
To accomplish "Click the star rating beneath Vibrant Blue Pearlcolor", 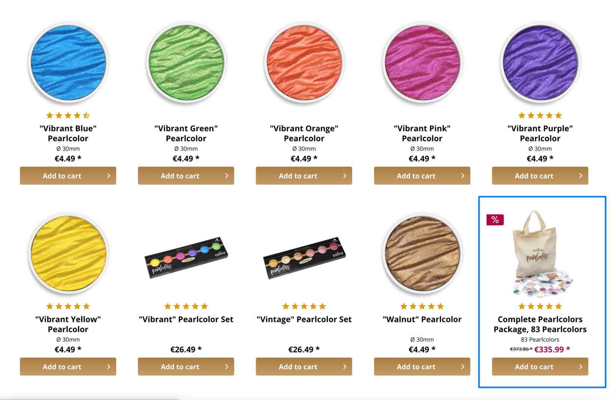I will [x=68, y=115].
